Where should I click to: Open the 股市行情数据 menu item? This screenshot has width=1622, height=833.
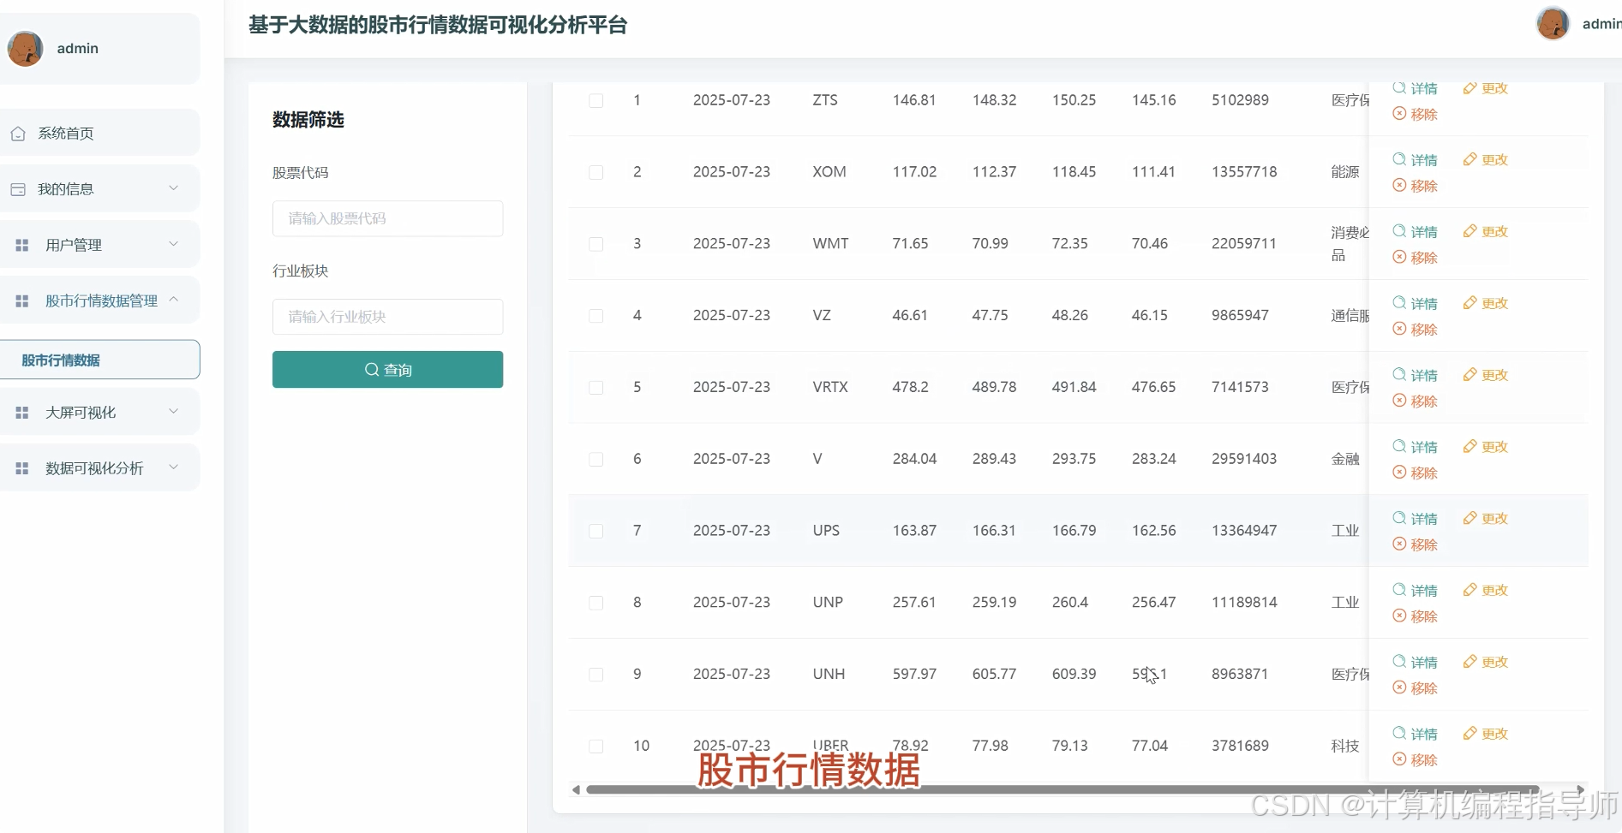[x=62, y=360]
